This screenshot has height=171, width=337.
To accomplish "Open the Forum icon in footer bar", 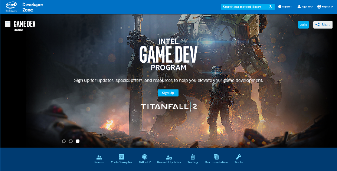I will pos(99,157).
